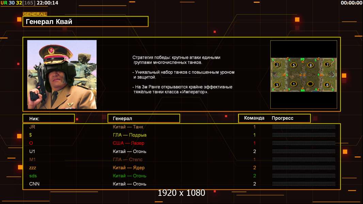Image resolution: width=363 pixels, height=204 pixels.
Task: Click player nick zzz
Action: point(33,168)
